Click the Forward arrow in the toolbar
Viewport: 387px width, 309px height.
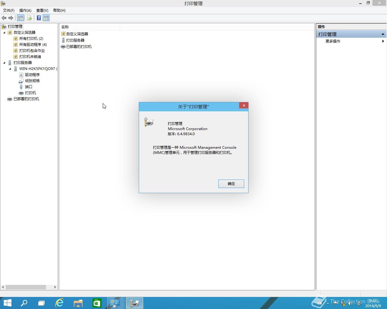click(11, 18)
